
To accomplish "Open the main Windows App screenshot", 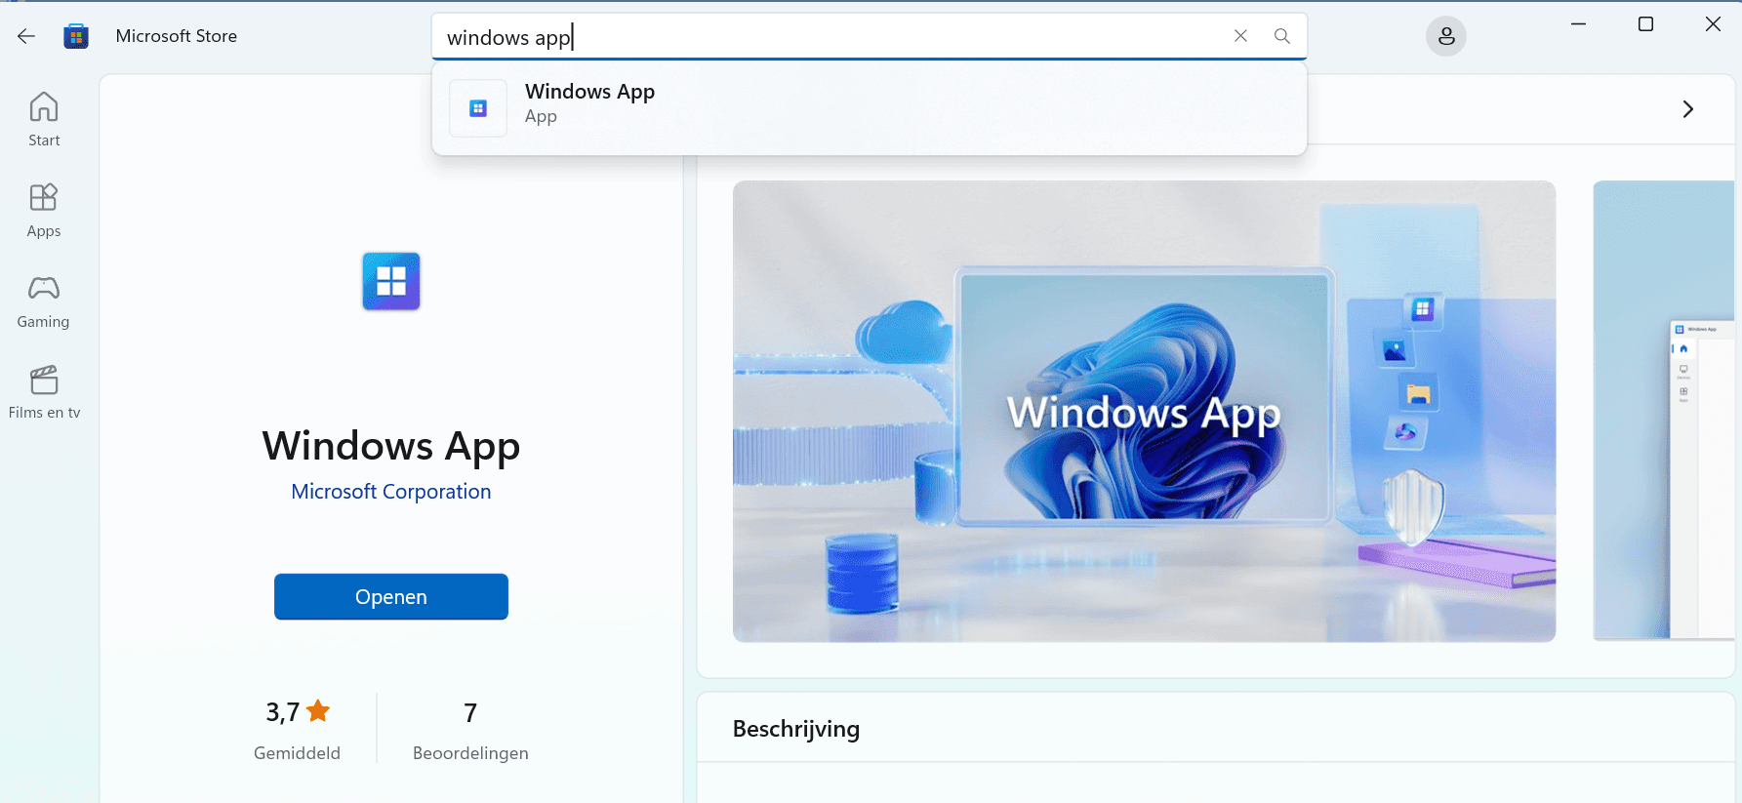I will pyautogui.click(x=1144, y=411).
